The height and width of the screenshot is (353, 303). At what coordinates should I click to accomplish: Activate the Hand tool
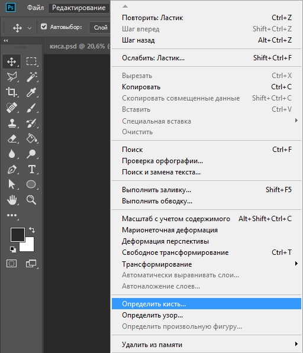11,200
